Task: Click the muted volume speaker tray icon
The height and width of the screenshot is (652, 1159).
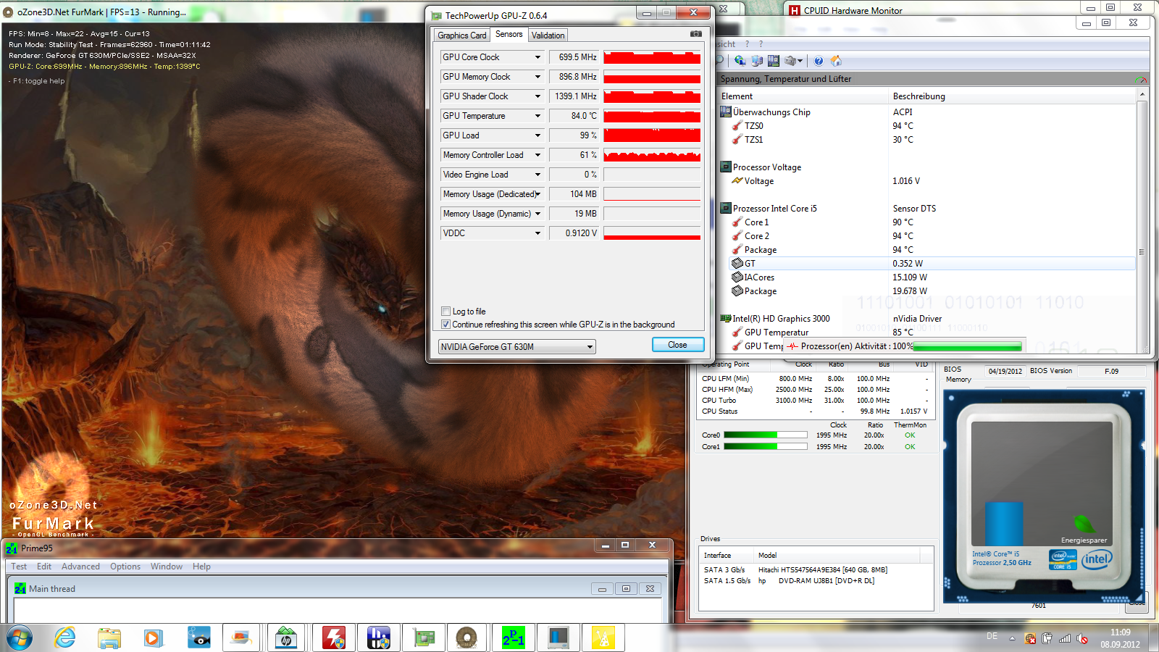Action: (x=1082, y=638)
